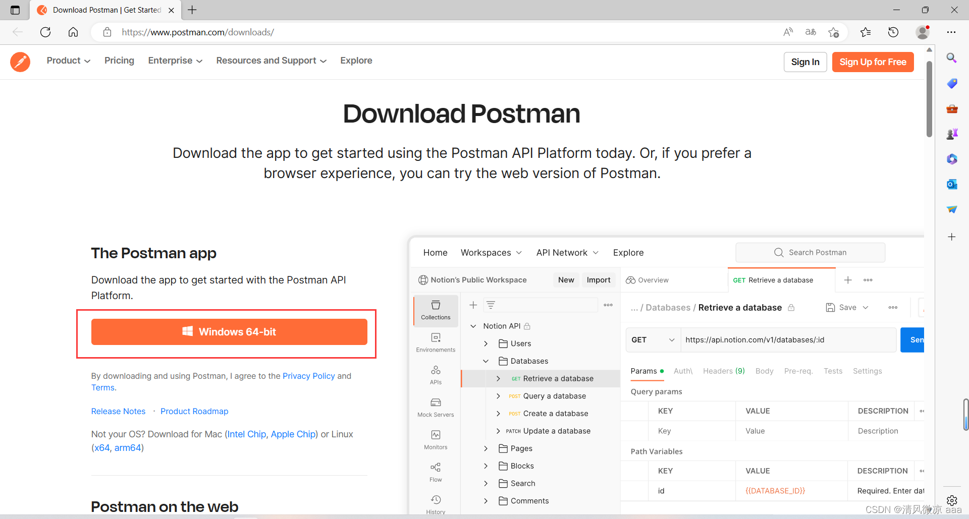Download for Mac Intel Chip
This screenshot has height=519, width=969.
coord(247,434)
